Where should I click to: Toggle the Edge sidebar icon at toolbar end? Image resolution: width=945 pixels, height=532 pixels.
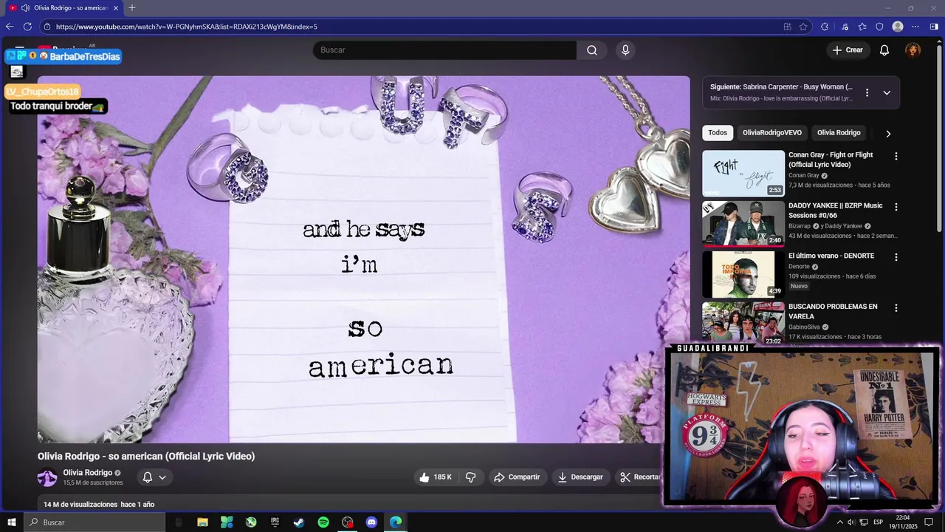(x=934, y=27)
